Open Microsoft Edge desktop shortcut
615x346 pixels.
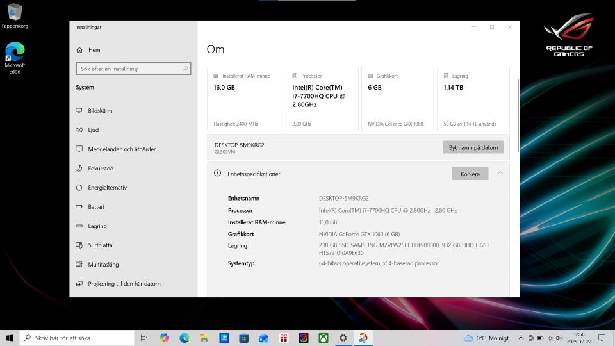pos(15,53)
